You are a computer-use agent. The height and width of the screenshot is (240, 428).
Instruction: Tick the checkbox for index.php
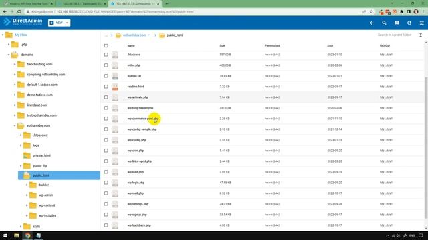pyautogui.click(x=106, y=65)
